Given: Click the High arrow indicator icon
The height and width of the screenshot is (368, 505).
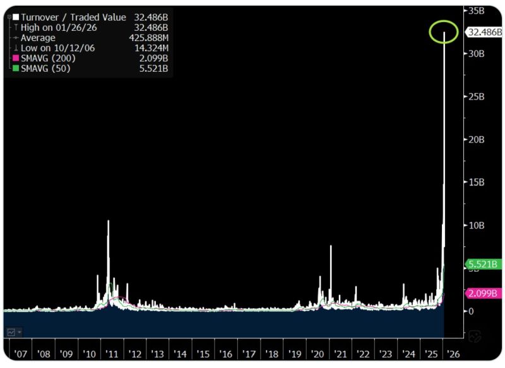Looking at the screenshot, I should click(x=15, y=28).
